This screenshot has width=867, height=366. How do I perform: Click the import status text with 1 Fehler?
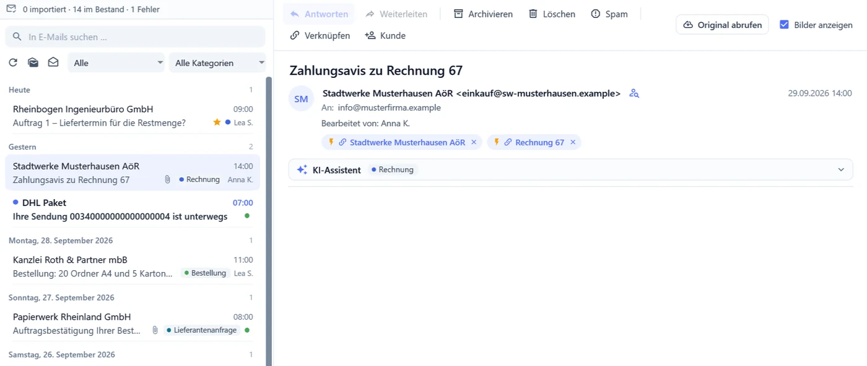pos(91,9)
